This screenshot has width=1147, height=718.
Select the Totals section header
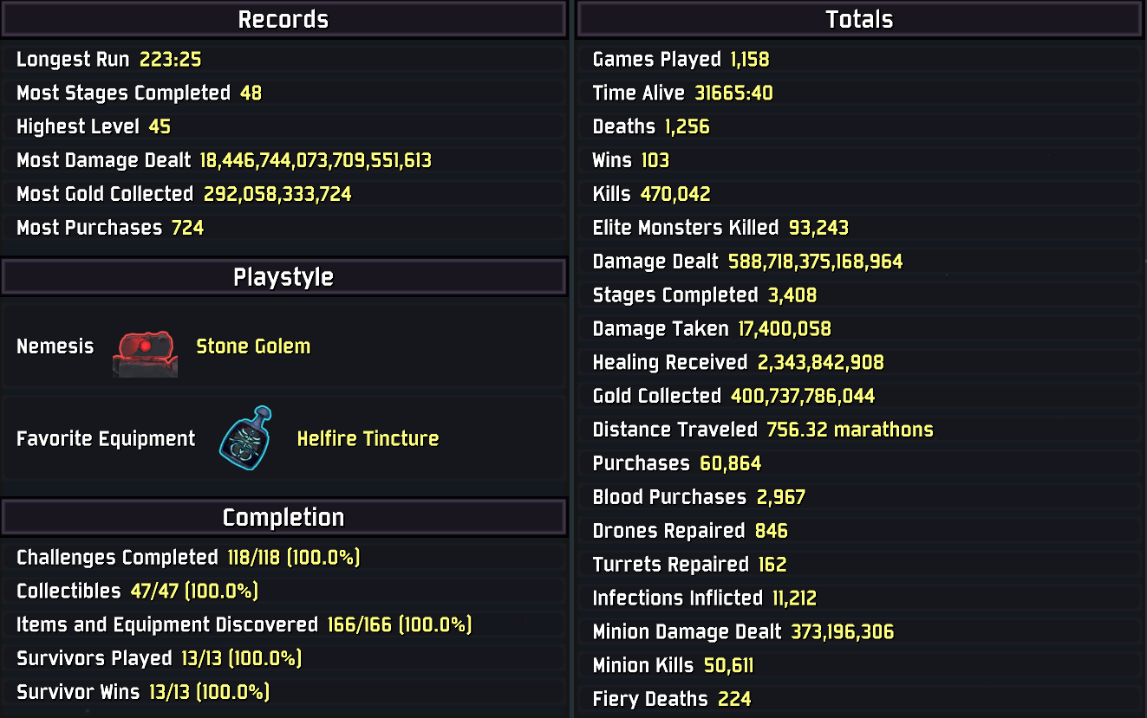[x=859, y=20]
